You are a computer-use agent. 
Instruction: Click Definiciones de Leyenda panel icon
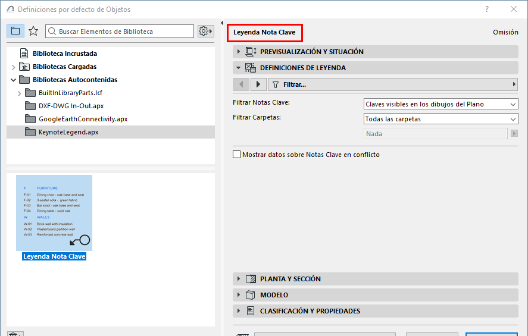point(251,68)
